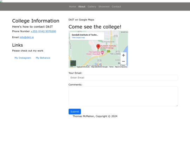Go to the Gallery page
Image resolution: width=190 pixels, height=143 pixels.
pyautogui.click(x=92, y=7)
